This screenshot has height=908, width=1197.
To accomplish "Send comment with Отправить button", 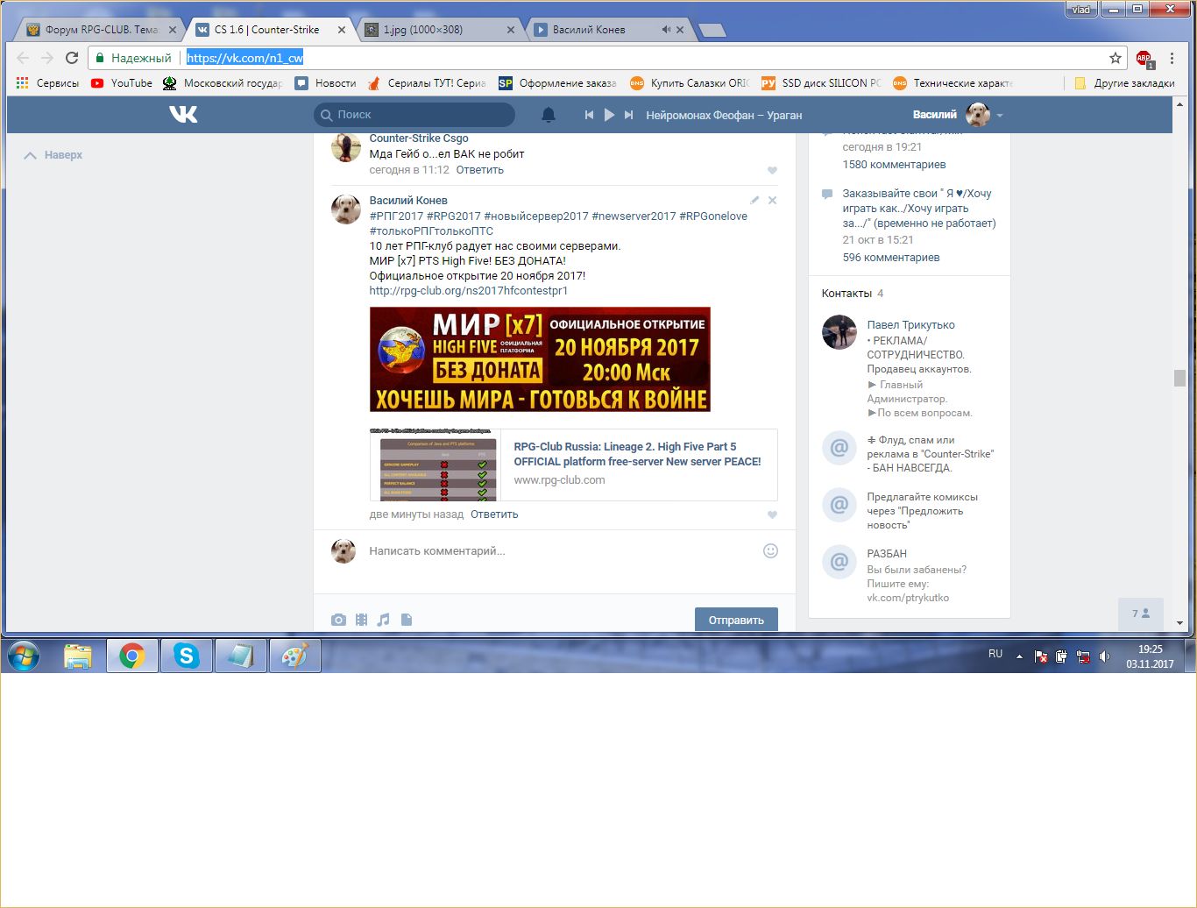I will [736, 620].
